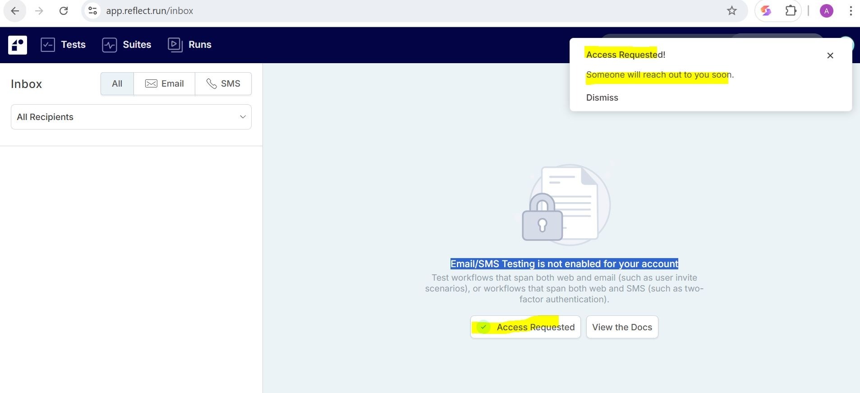This screenshot has height=393, width=860.
Task: Click the browser back arrow
Action: pyautogui.click(x=15, y=11)
